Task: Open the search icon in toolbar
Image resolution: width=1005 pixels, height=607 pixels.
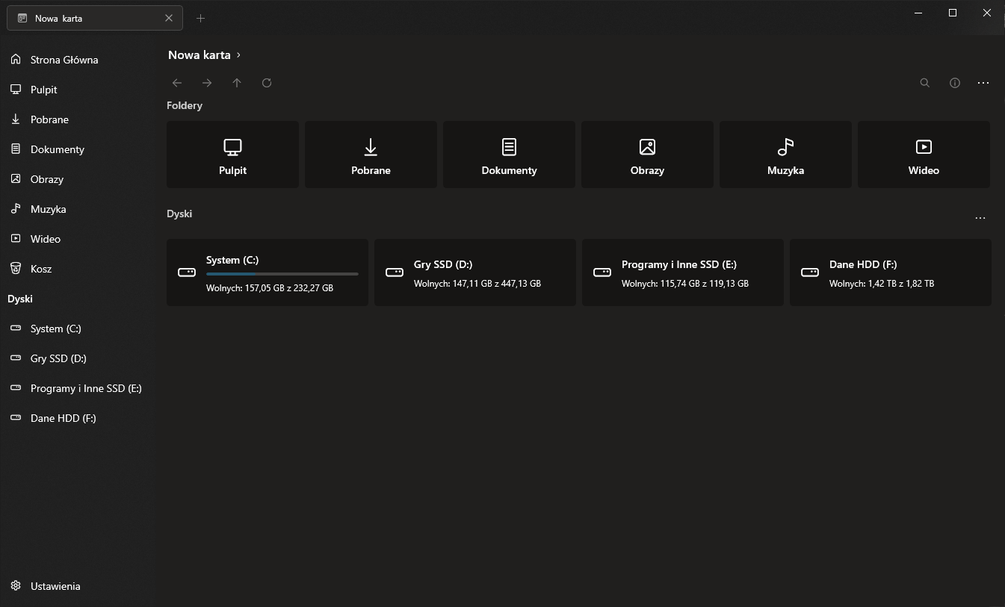Action: click(924, 82)
